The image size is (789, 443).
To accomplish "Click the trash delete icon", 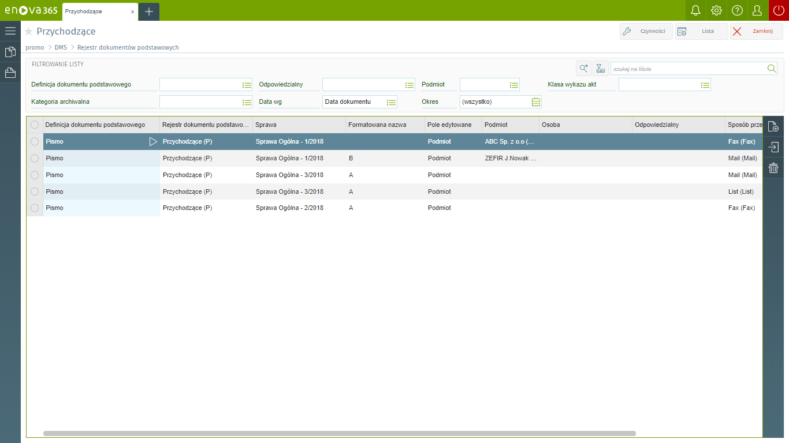I will 773,168.
